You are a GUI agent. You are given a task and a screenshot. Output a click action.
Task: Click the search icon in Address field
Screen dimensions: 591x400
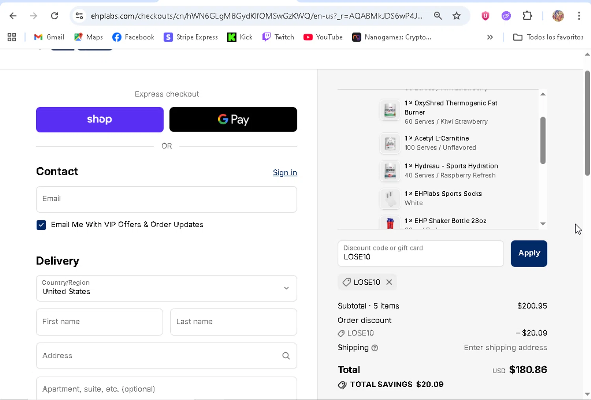coord(286,356)
